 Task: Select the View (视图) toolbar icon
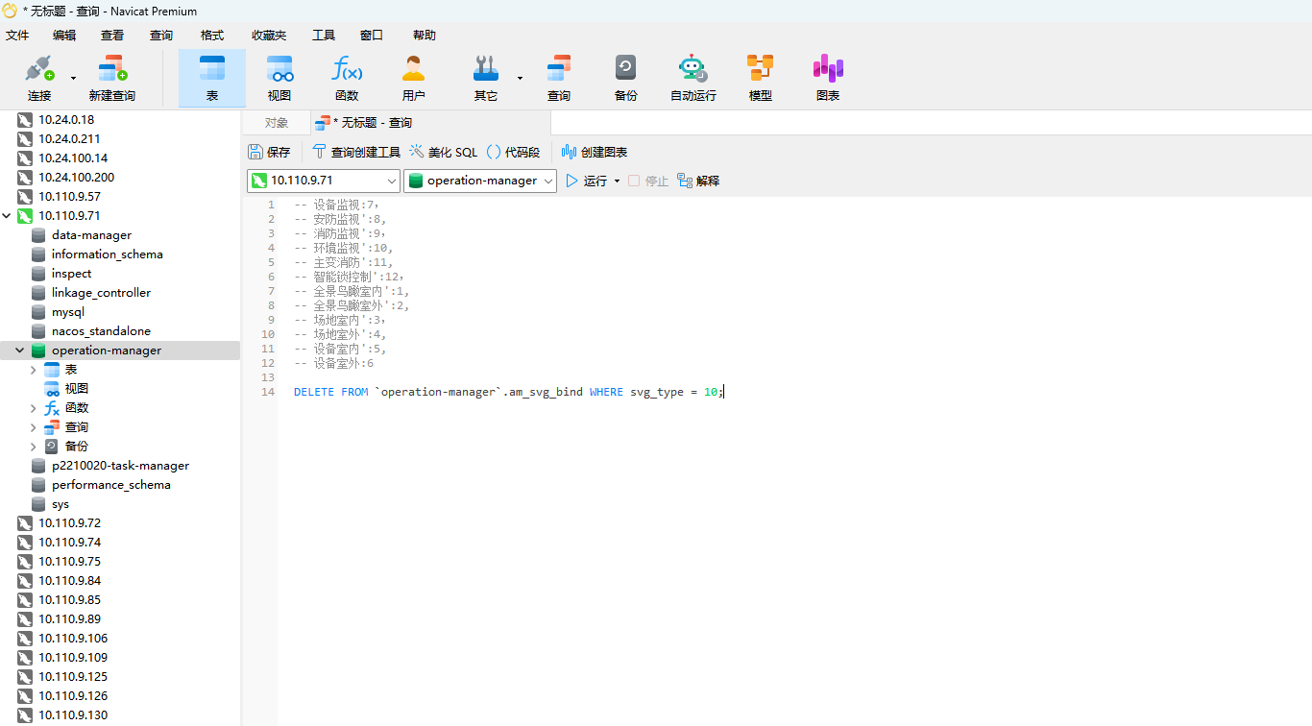point(279,77)
